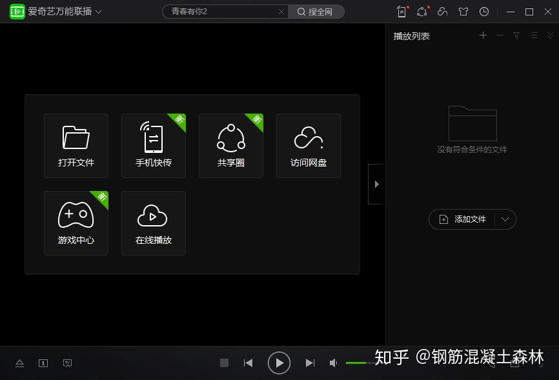Open play history clock icon

483,12
